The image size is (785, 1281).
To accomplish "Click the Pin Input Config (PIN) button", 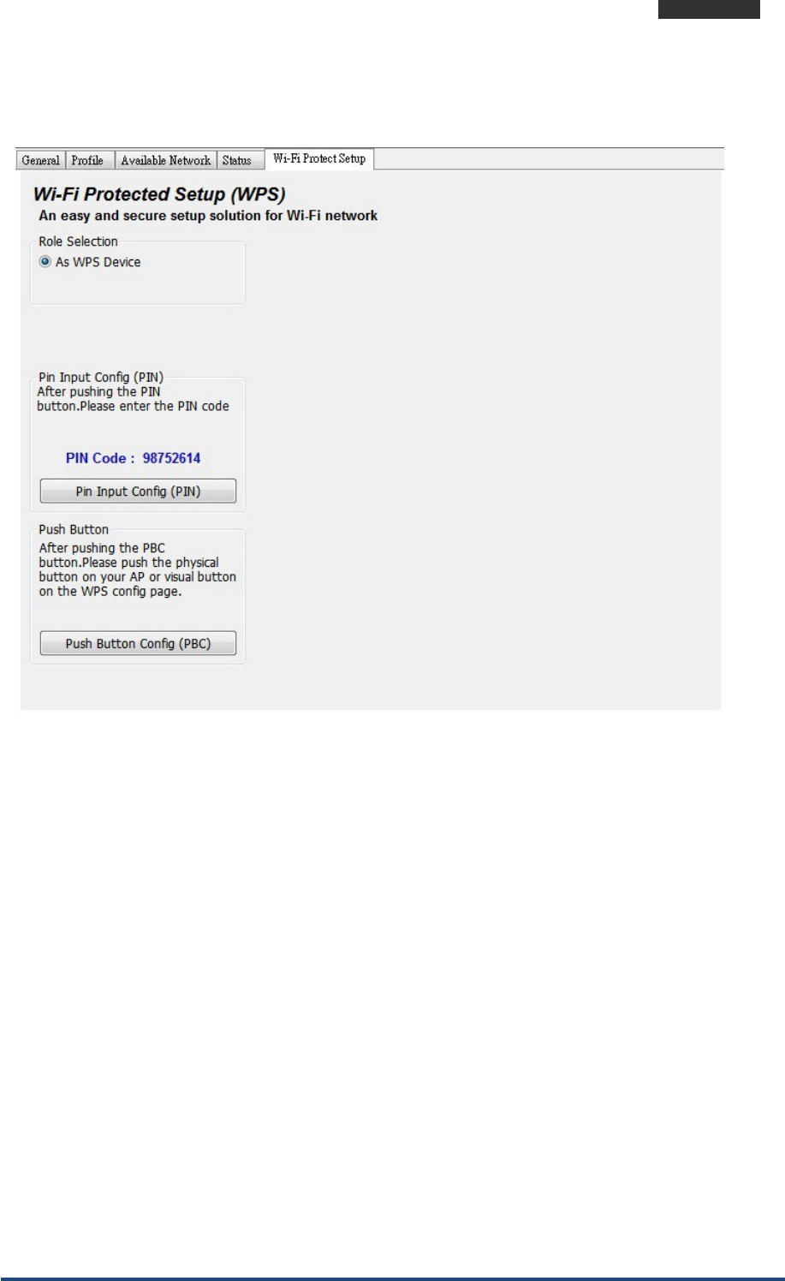I will coord(138,492).
